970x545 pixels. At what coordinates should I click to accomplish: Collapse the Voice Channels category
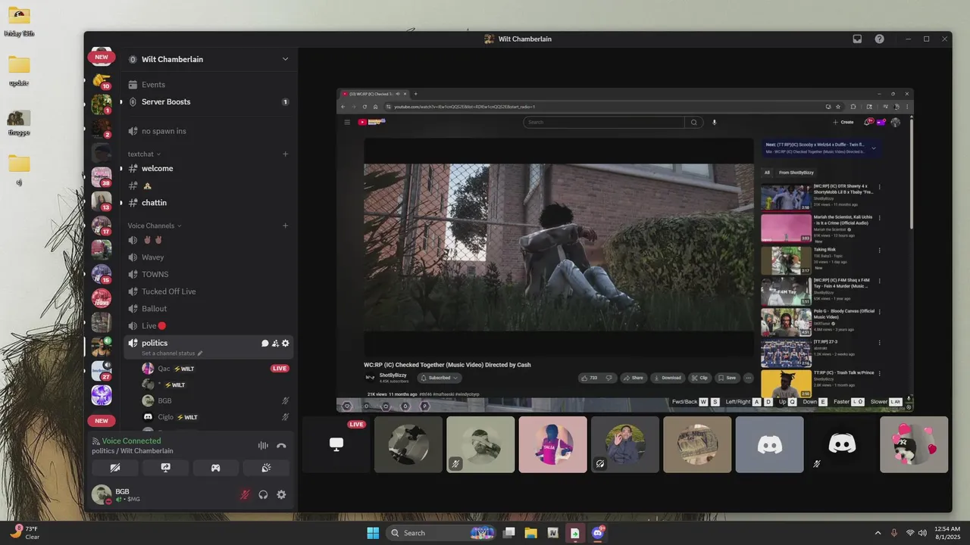155,226
